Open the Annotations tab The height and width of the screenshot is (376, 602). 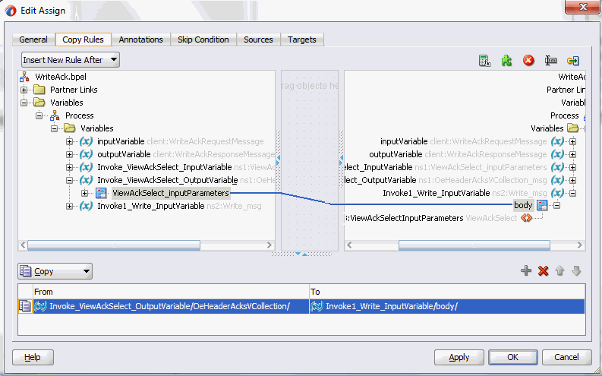pyautogui.click(x=140, y=39)
